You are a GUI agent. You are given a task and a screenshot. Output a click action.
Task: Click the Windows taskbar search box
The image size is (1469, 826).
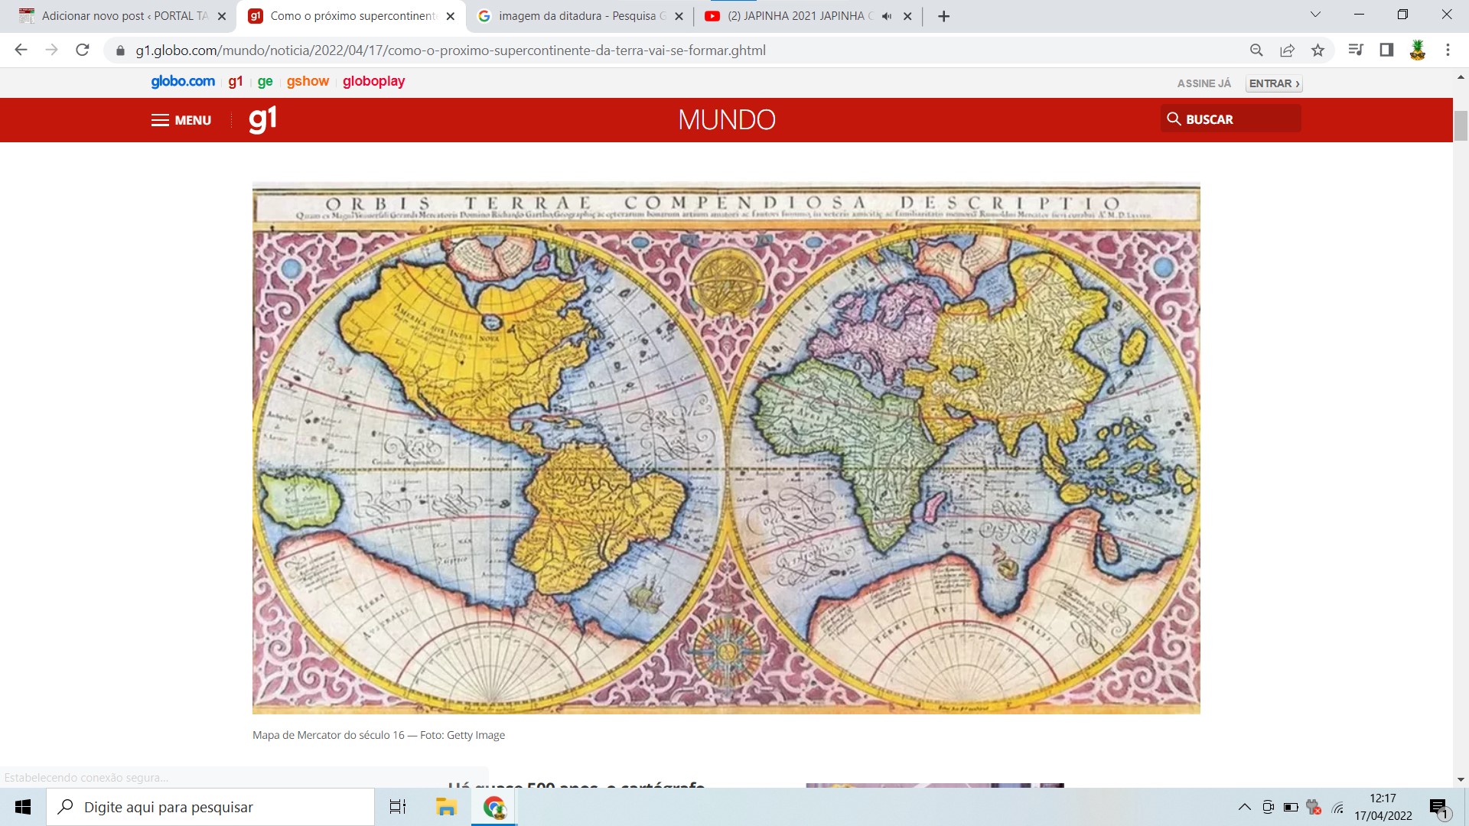(210, 807)
